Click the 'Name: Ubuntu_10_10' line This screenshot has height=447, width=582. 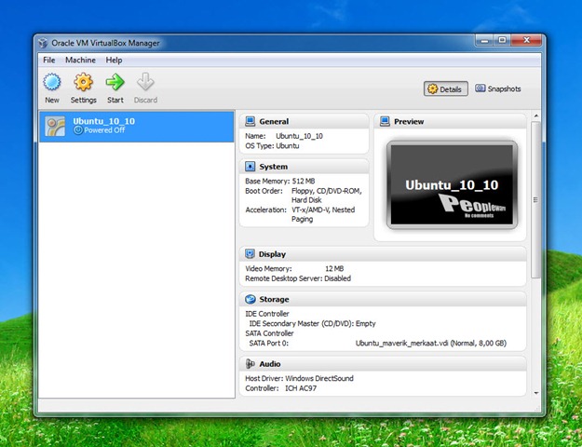tap(284, 136)
